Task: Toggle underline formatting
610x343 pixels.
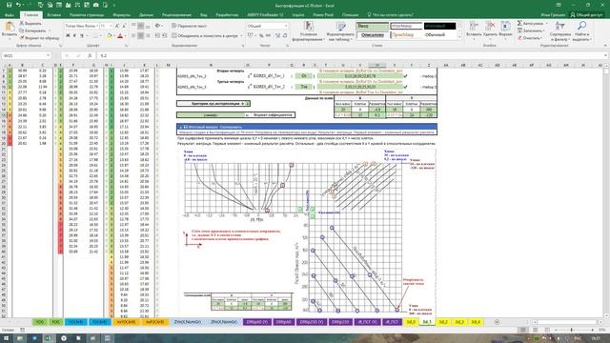Action: point(82,36)
